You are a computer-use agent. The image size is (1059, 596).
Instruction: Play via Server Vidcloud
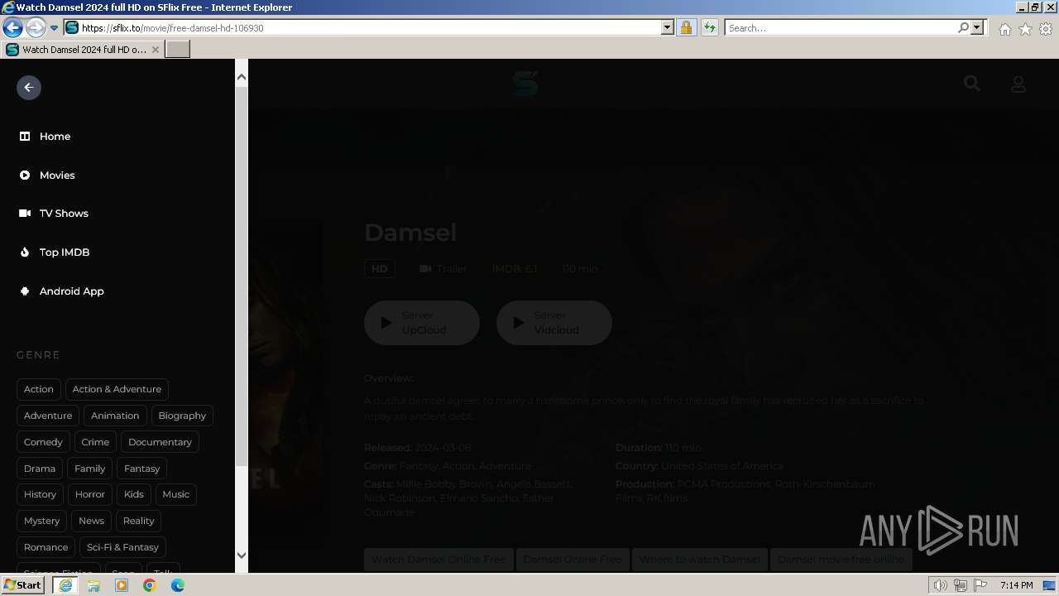[x=554, y=323]
